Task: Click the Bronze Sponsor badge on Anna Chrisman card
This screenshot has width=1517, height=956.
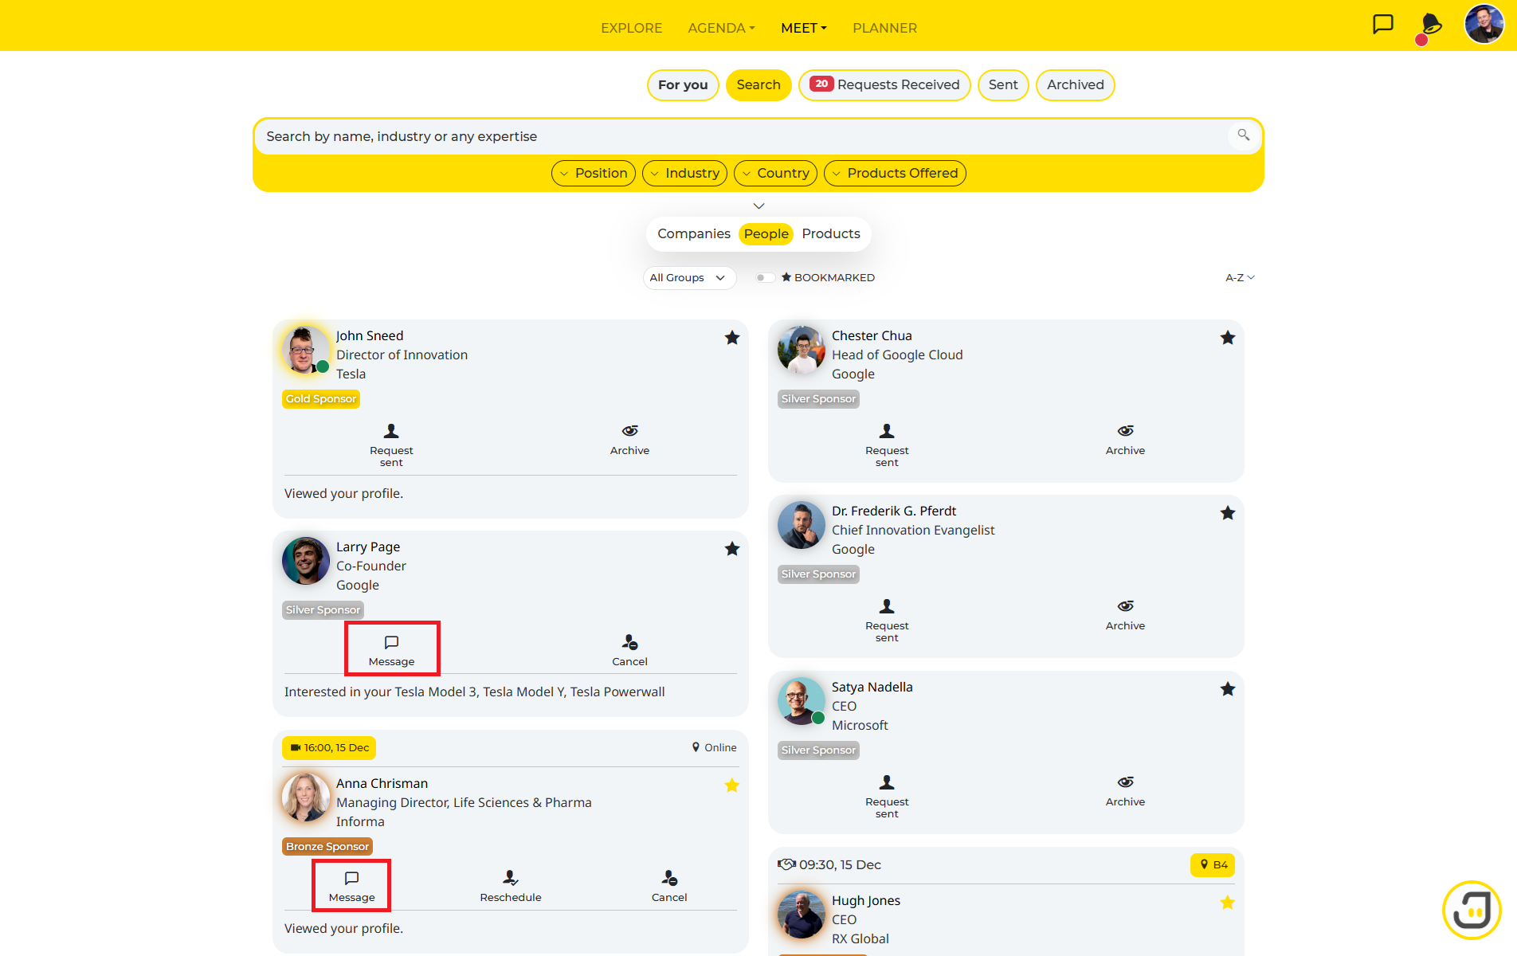Action: pyautogui.click(x=327, y=846)
